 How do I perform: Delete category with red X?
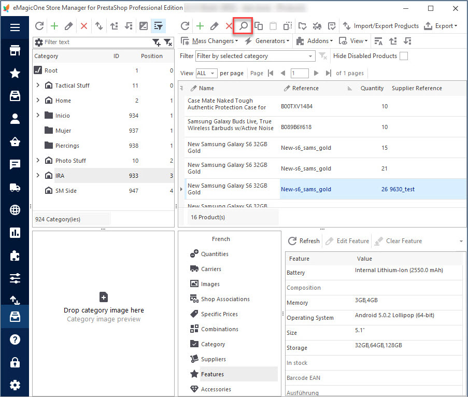coord(84,26)
